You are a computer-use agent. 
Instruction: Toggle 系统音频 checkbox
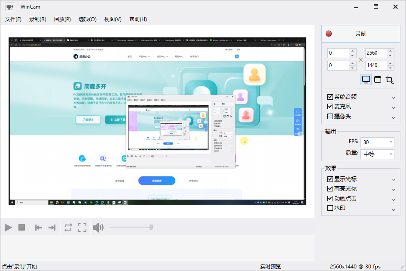click(330, 97)
